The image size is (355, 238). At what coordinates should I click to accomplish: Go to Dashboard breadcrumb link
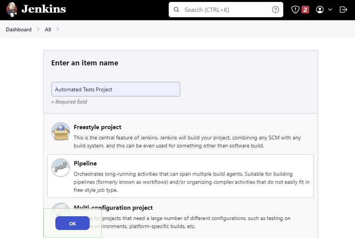tap(19, 29)
